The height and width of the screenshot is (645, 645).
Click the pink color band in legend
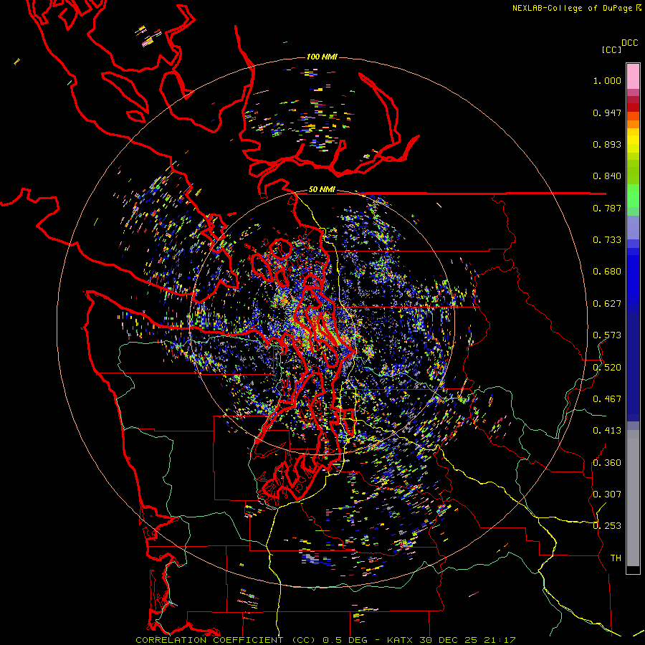click(633, 77)
